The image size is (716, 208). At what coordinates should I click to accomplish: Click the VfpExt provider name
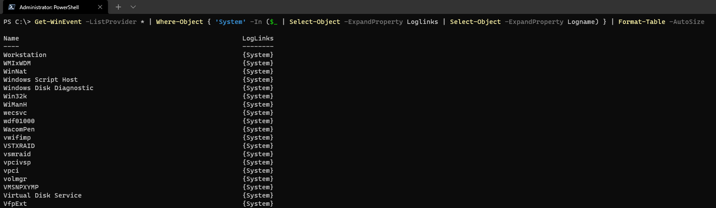pos(15,204)
